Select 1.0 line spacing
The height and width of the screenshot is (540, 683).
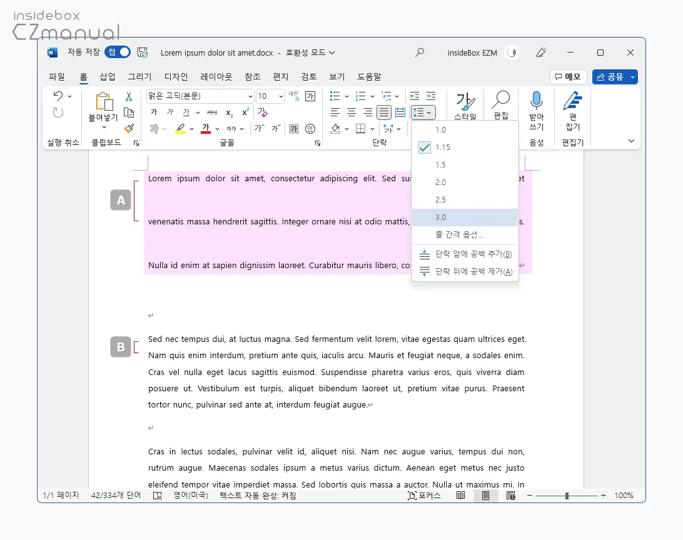tap(465, 129)
